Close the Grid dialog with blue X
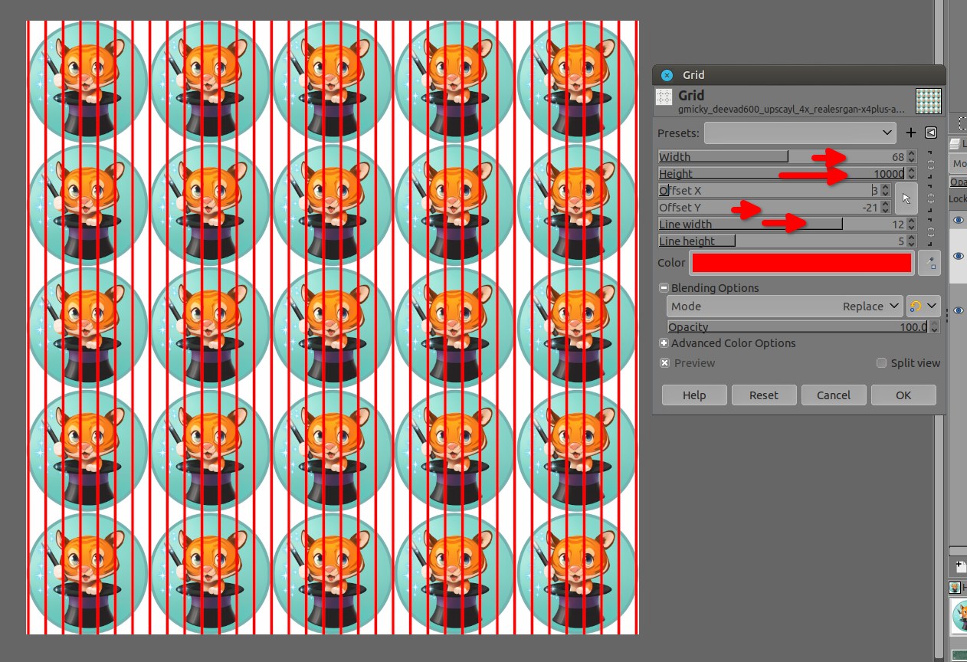This screenshot has width=967, height=662. 667,75
